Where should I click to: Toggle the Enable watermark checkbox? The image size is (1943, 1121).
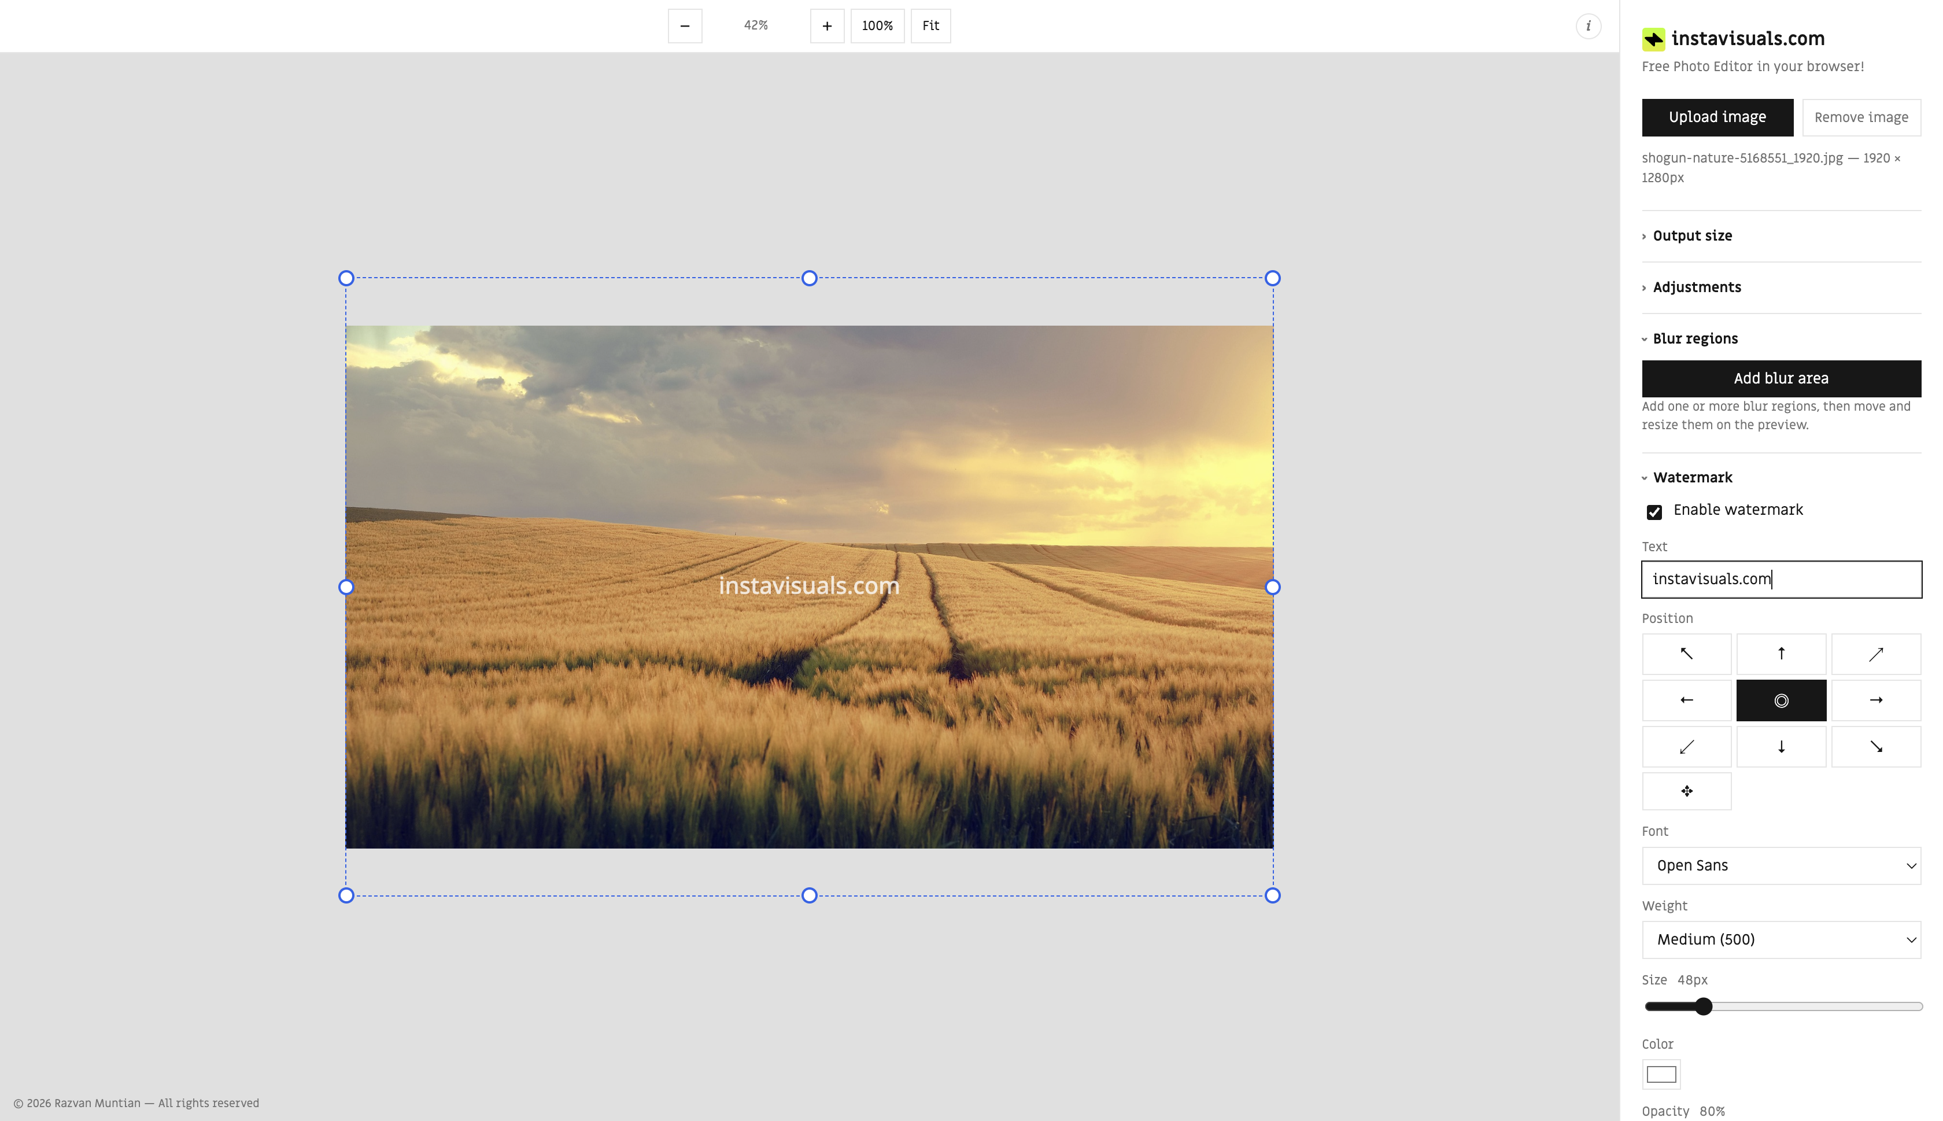click(x=1654, y=512)
